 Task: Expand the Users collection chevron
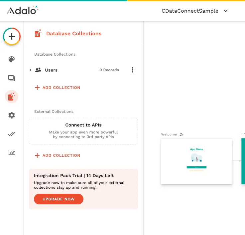click(30, 70)
